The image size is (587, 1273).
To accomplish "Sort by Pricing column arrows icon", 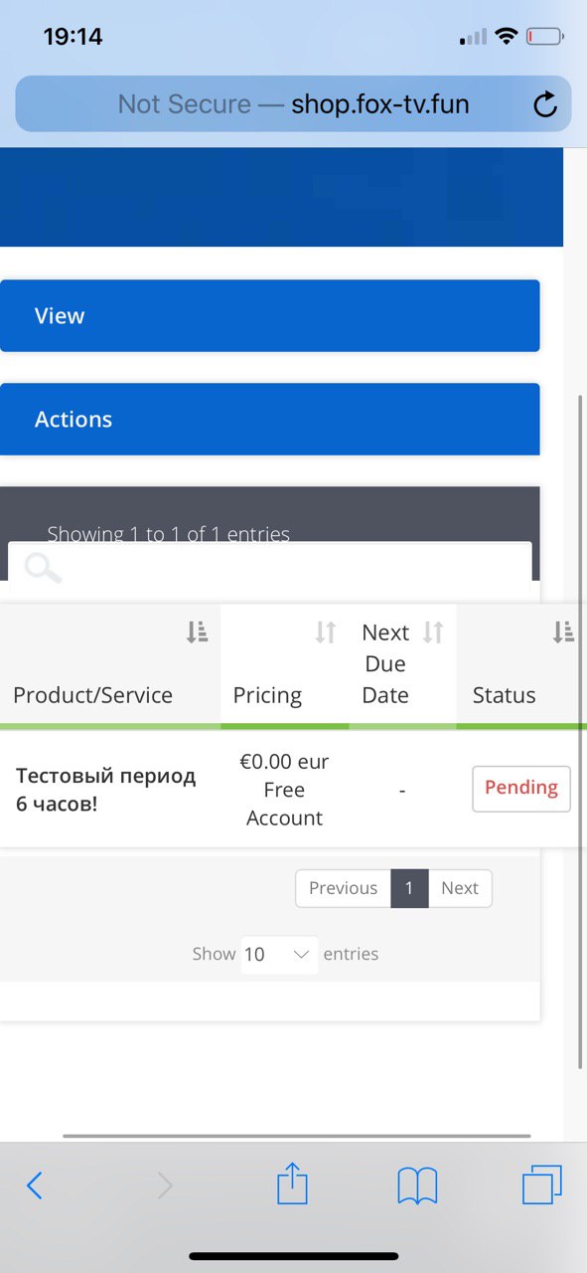I will click(x=326, y=632).
